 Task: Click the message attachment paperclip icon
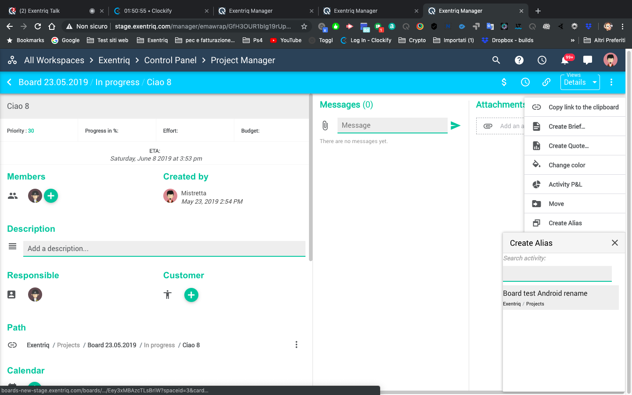point(325,126)
